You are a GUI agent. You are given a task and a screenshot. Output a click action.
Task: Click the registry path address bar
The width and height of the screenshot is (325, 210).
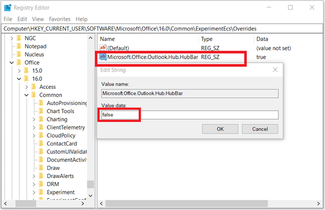click(x=162, y=29)
